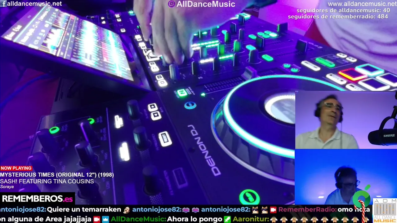Open the www.alldancemusic.net link at top right
Image resolution: width=397 pixels, height=223 pixels.
point(362,4)
